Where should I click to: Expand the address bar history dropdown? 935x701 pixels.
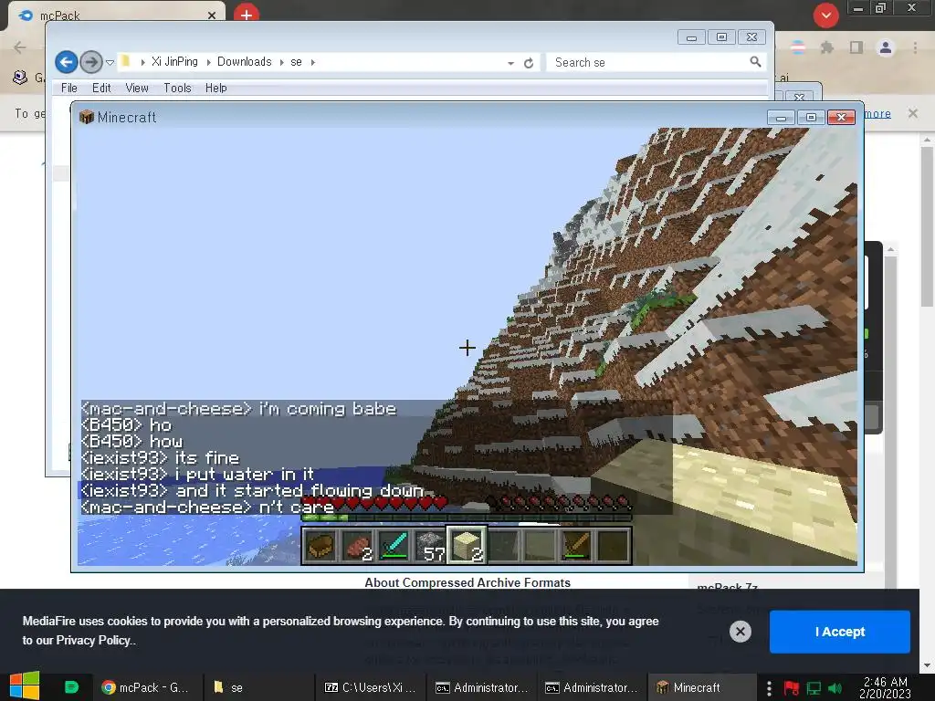coord(510,63)
